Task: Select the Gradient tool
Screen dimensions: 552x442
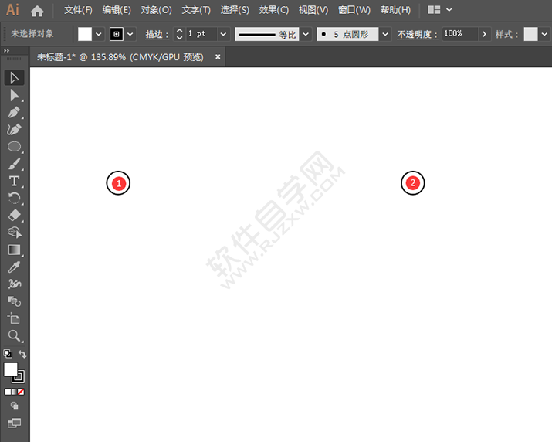Action: 14,250
